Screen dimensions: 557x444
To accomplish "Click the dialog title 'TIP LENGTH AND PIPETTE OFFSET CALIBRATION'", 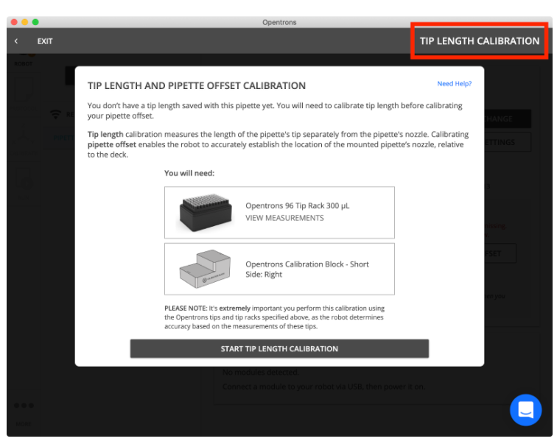I will coord(197,86).
